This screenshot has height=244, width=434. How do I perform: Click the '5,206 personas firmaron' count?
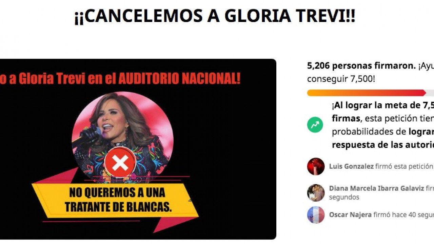pos(361,66)
